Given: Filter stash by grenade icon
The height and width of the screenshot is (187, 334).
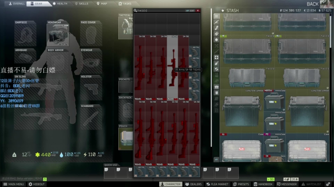Looking at the screenshot, I should tap(217, 63).
